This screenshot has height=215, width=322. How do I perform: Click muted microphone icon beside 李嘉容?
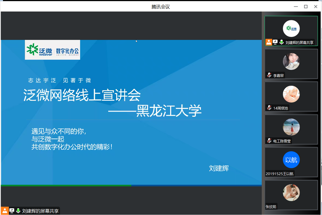(x=269, y=75)
